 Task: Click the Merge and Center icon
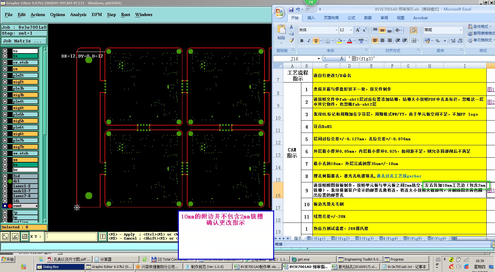tap(413, 40)
